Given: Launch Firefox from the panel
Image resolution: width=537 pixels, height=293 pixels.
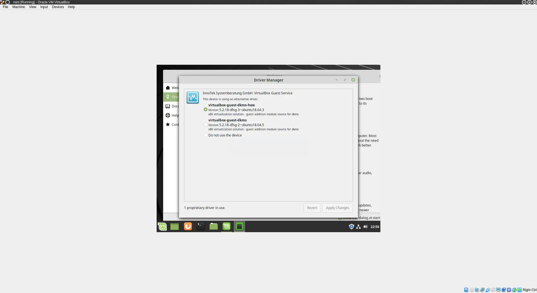Looking at the screenshot, I should (x=188, y=226).
